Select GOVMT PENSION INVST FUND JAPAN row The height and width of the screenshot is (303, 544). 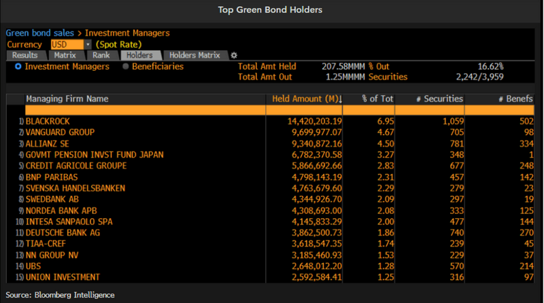pyautogui.click(x=270, y=155)
